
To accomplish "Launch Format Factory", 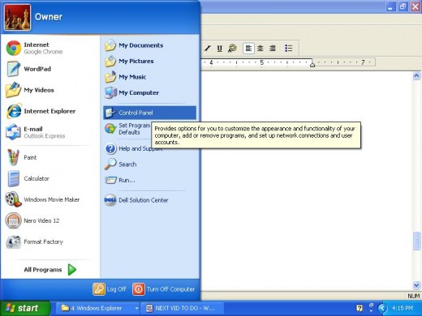I will pos(50,241).
